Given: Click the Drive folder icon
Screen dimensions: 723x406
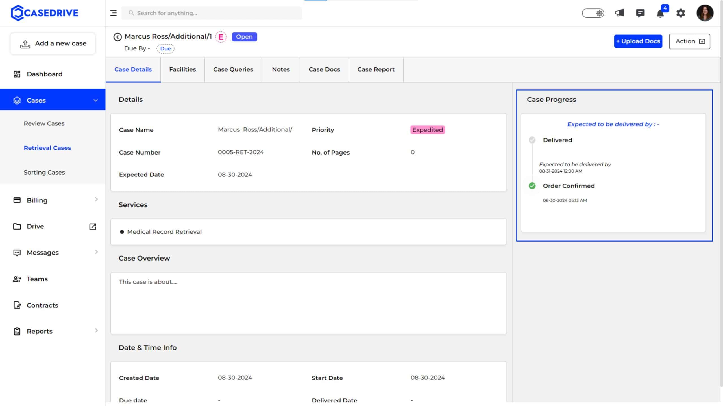Looking at the screenshot, I should tap(17, 226).
